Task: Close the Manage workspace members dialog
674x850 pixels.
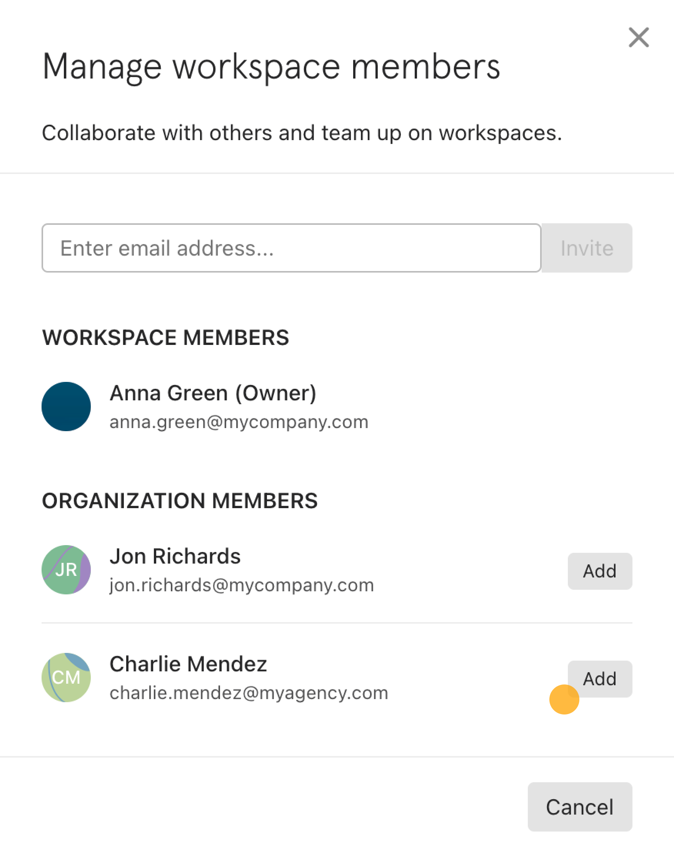Action: pyautogui.click(x=639, y=37)
